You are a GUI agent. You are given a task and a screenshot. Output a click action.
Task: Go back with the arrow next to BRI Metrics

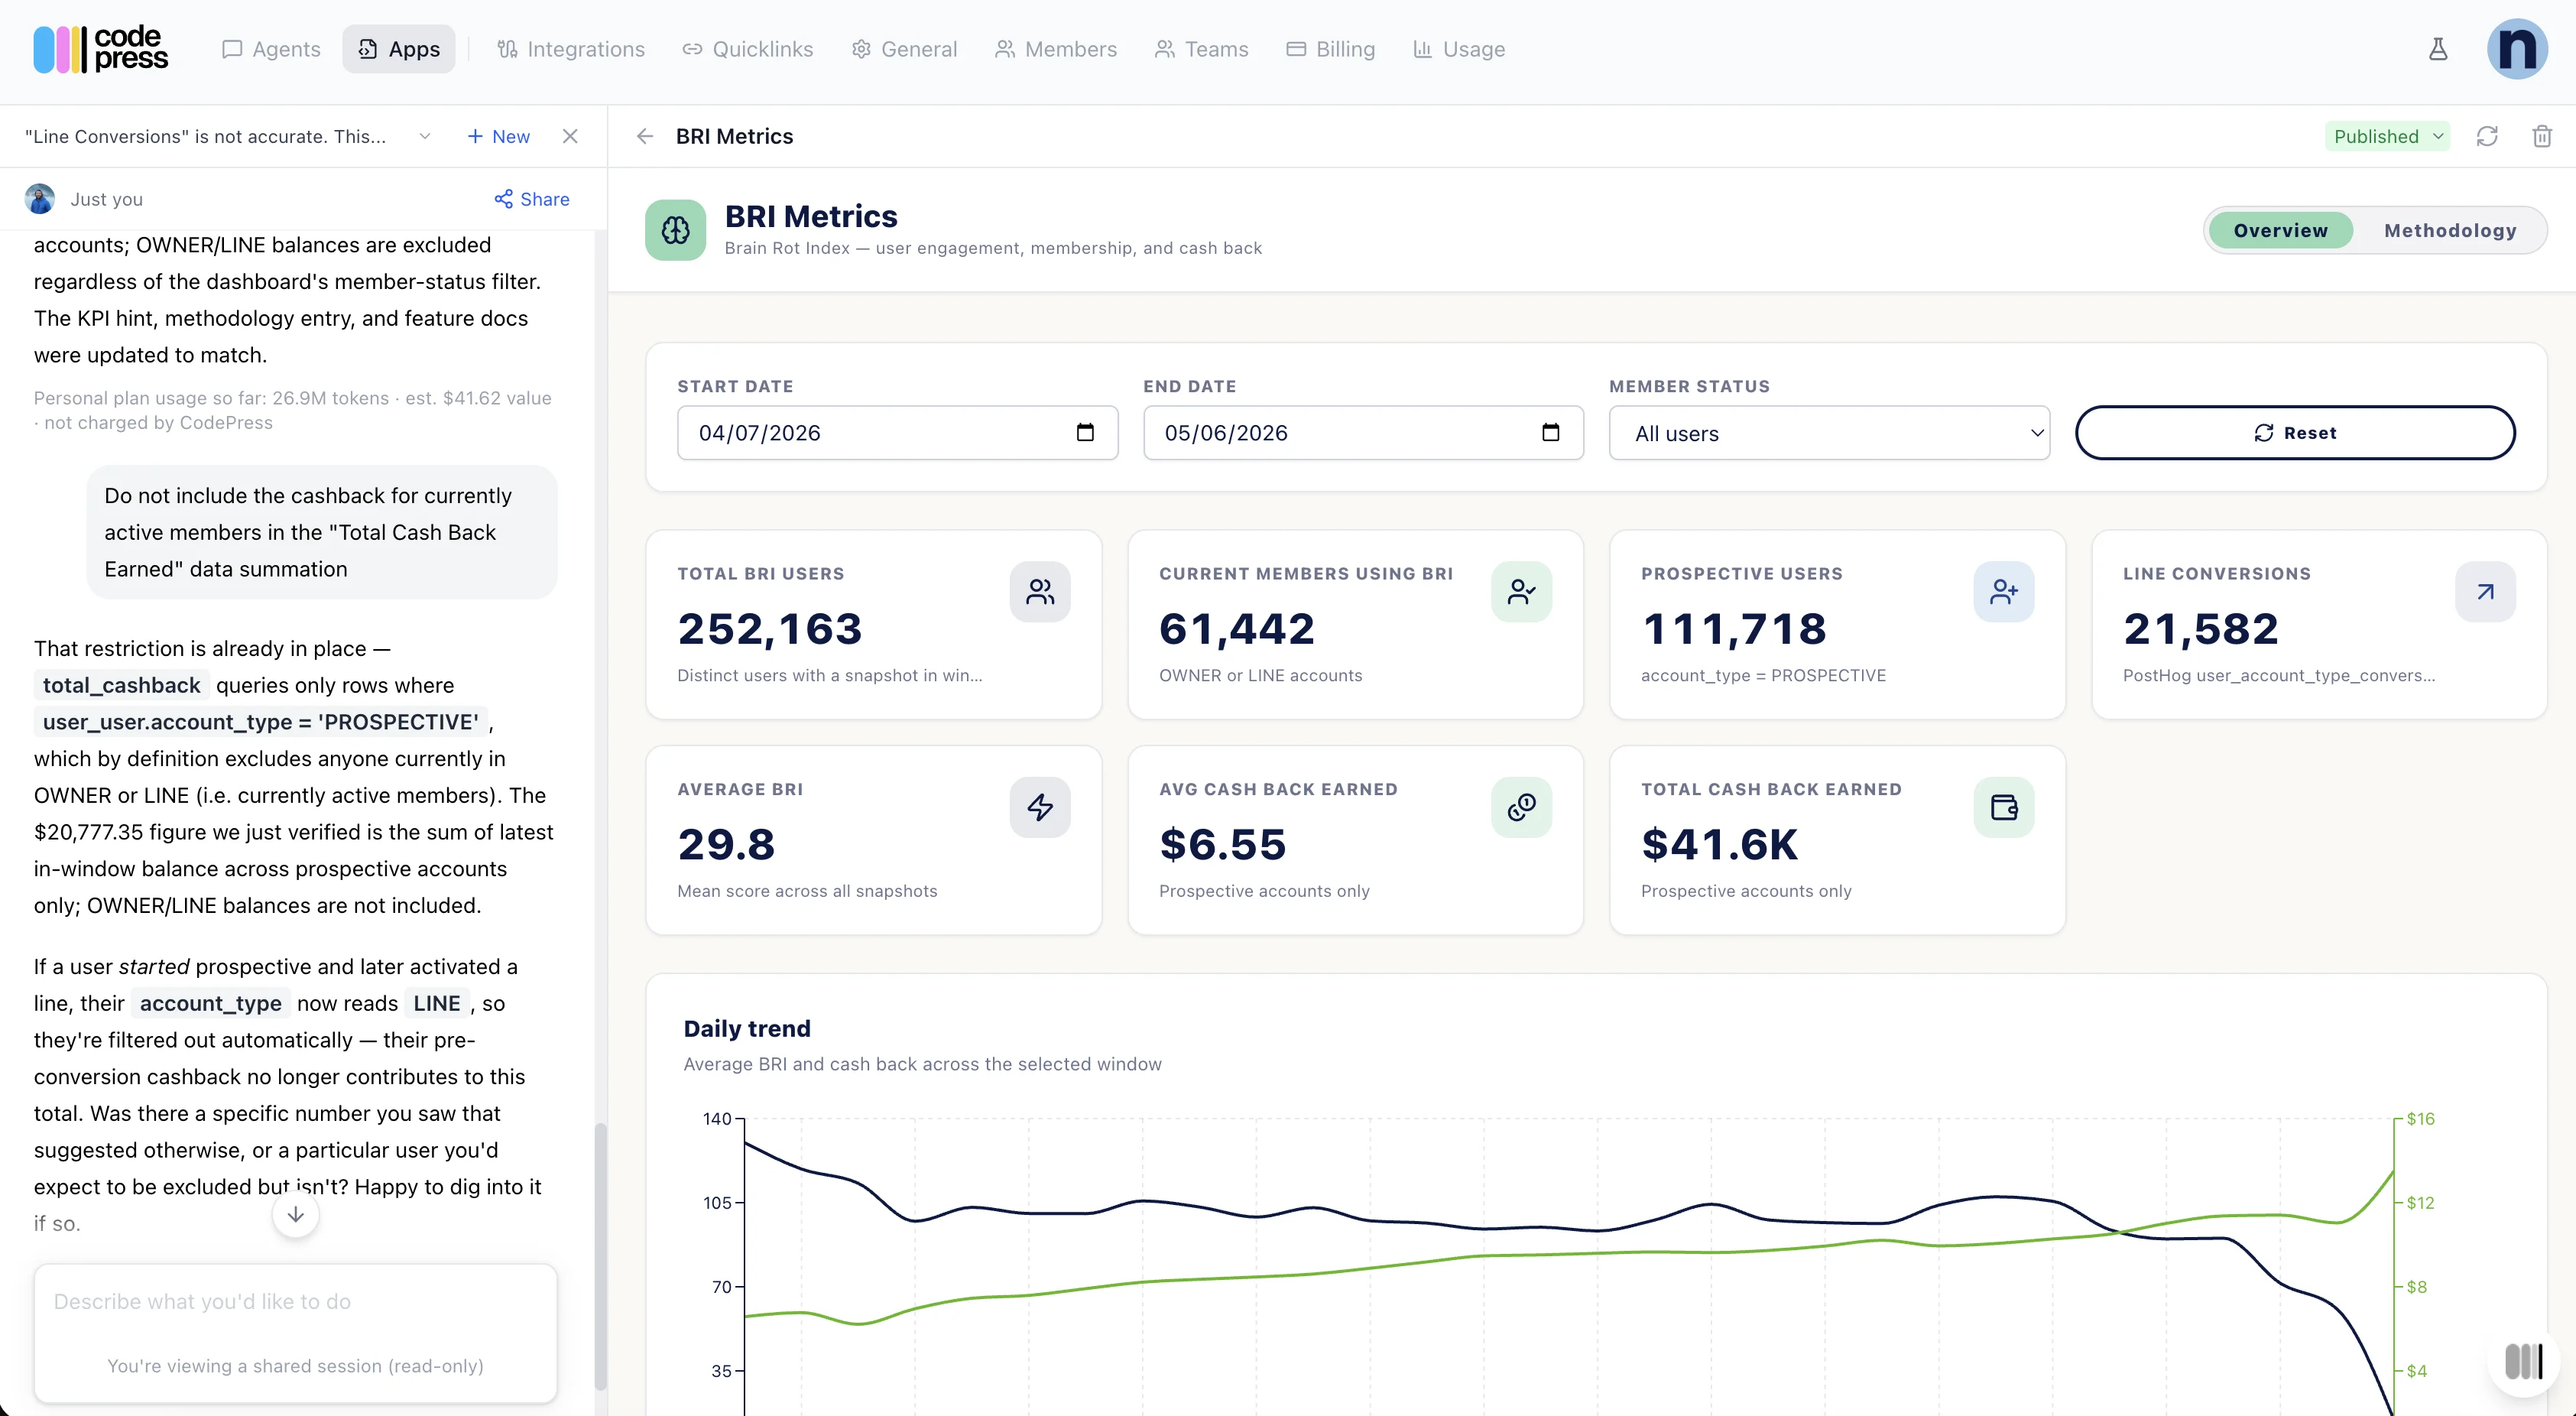click(645, 136)
